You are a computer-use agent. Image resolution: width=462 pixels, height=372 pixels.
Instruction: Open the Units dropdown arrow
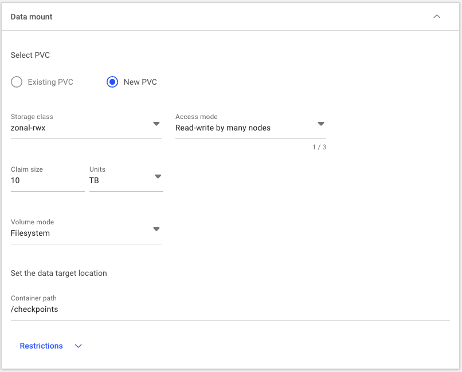point(158,176)
